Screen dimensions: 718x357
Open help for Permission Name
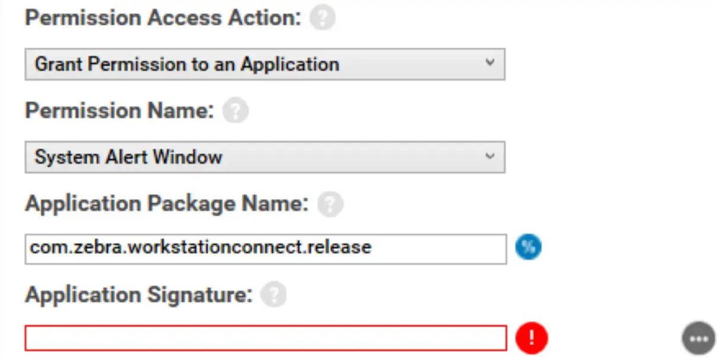[235, 110]
